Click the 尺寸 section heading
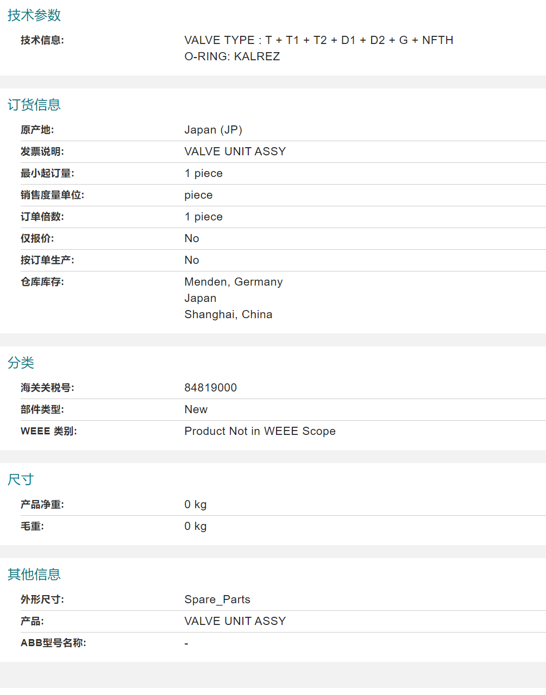The height and width of the screenshot is (695, 546). [x=21, y=479]
